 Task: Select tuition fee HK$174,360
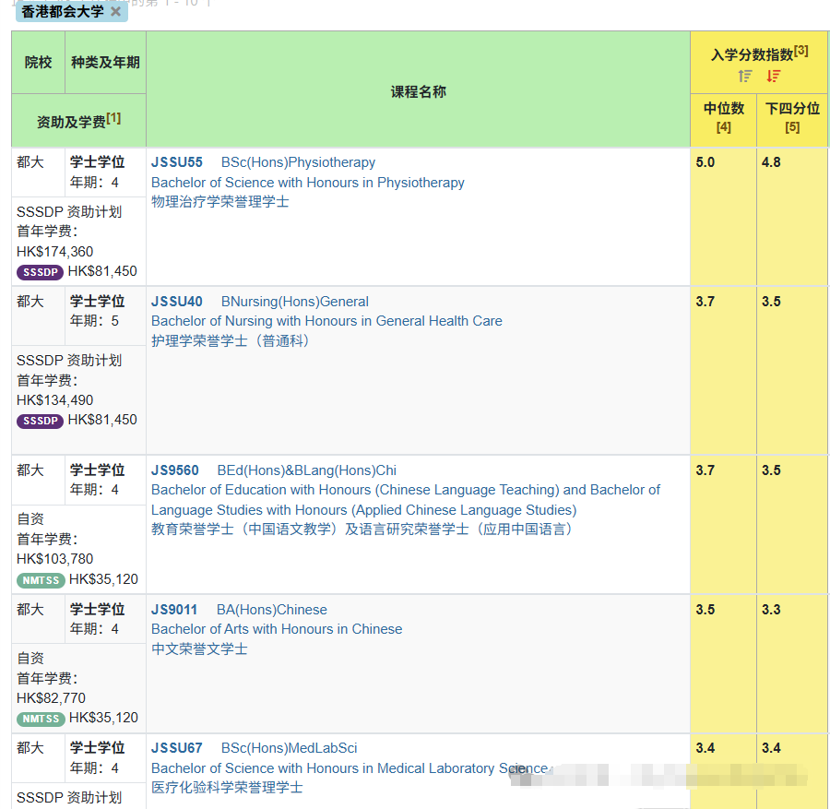click(x=55, y=252)
